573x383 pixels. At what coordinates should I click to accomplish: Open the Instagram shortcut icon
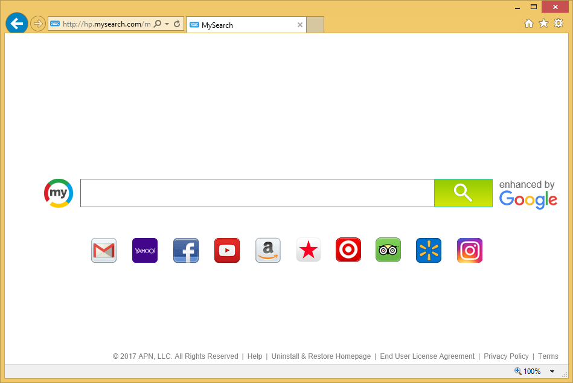pyautogui.click(x=470, y=250)
